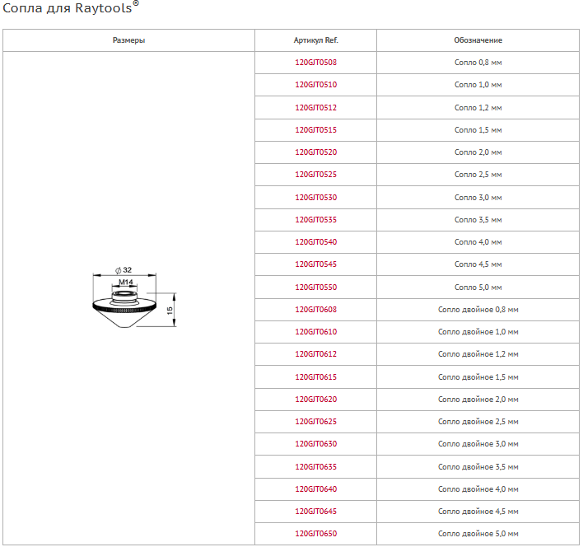Select the 'Артикул Ref.' column header
The width and height of the screenshot is (583, 547).
click(x=315, y=40)
